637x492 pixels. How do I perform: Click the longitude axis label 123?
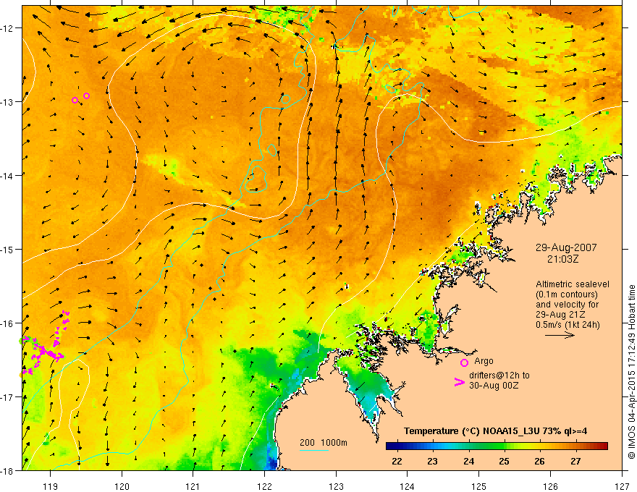pyautogui.click(x=336, y=486)
